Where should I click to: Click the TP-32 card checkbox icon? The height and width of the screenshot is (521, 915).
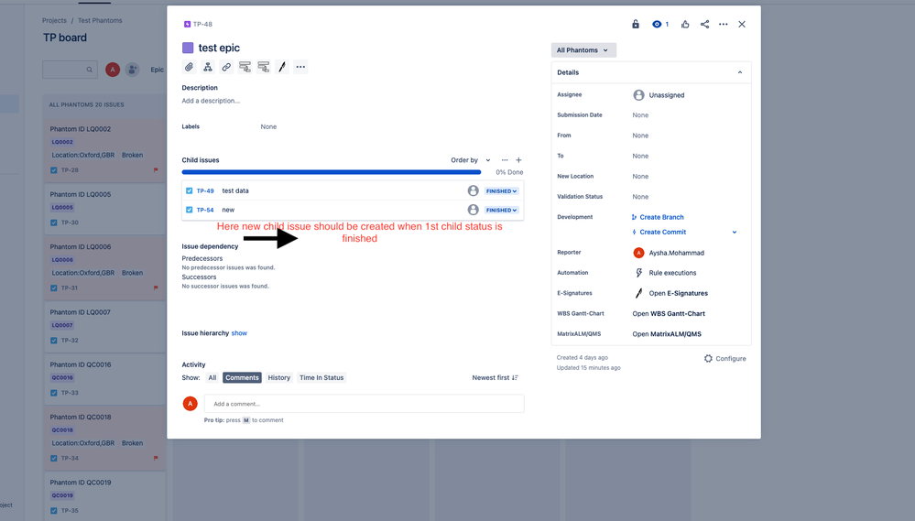tap(54, 341)
